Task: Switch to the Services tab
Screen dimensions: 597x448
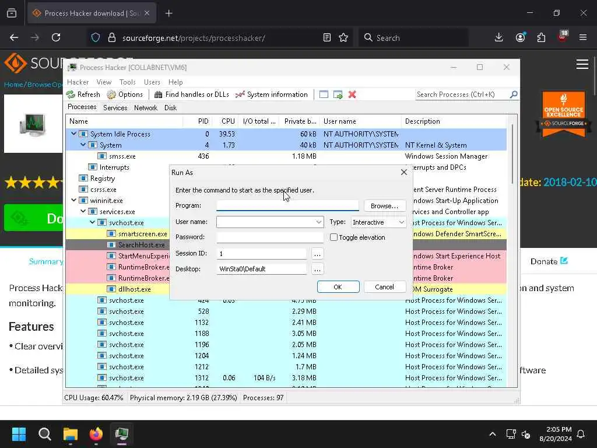Action: [115, 108]
